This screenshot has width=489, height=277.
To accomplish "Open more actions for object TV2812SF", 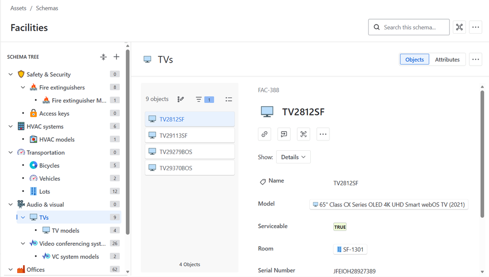I will click(x=323, y=134).
